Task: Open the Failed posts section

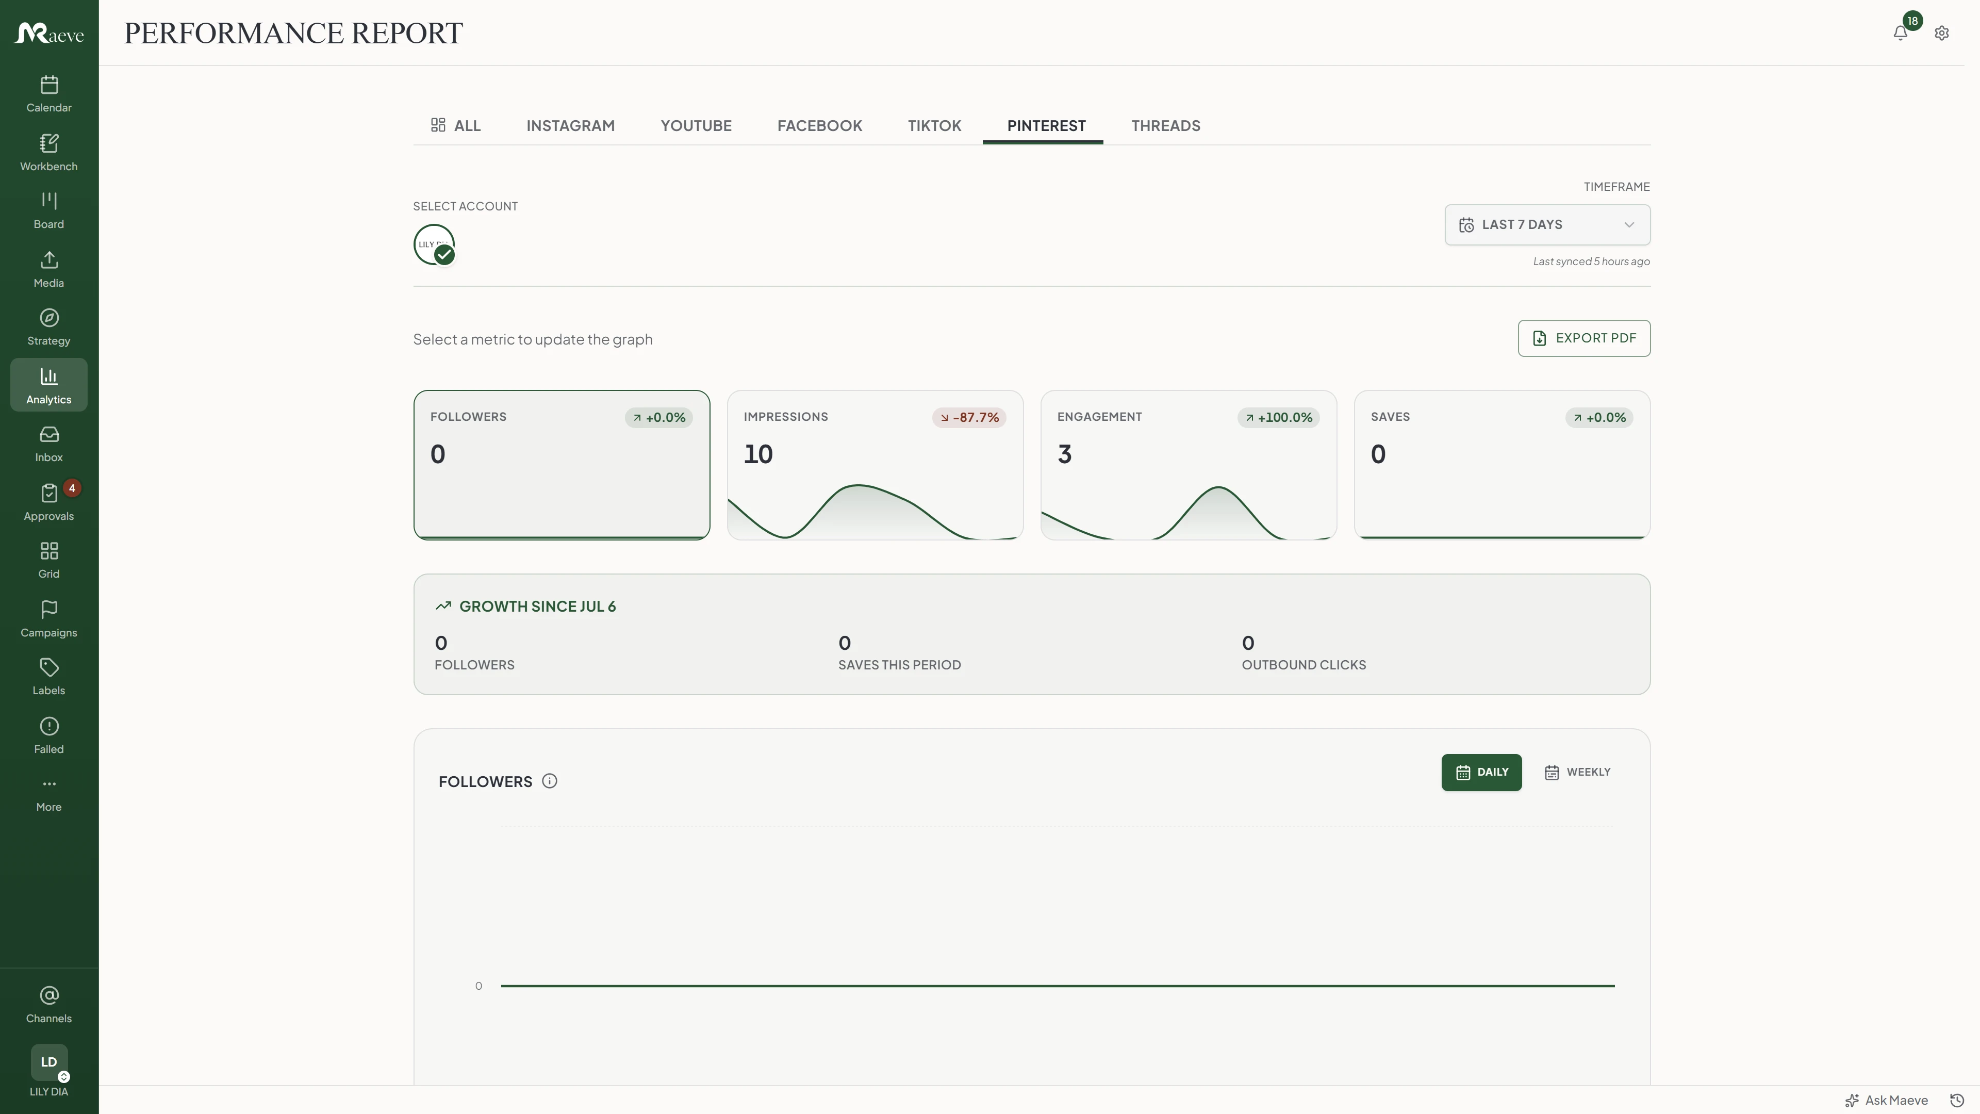Action: (x=48, y=735)
